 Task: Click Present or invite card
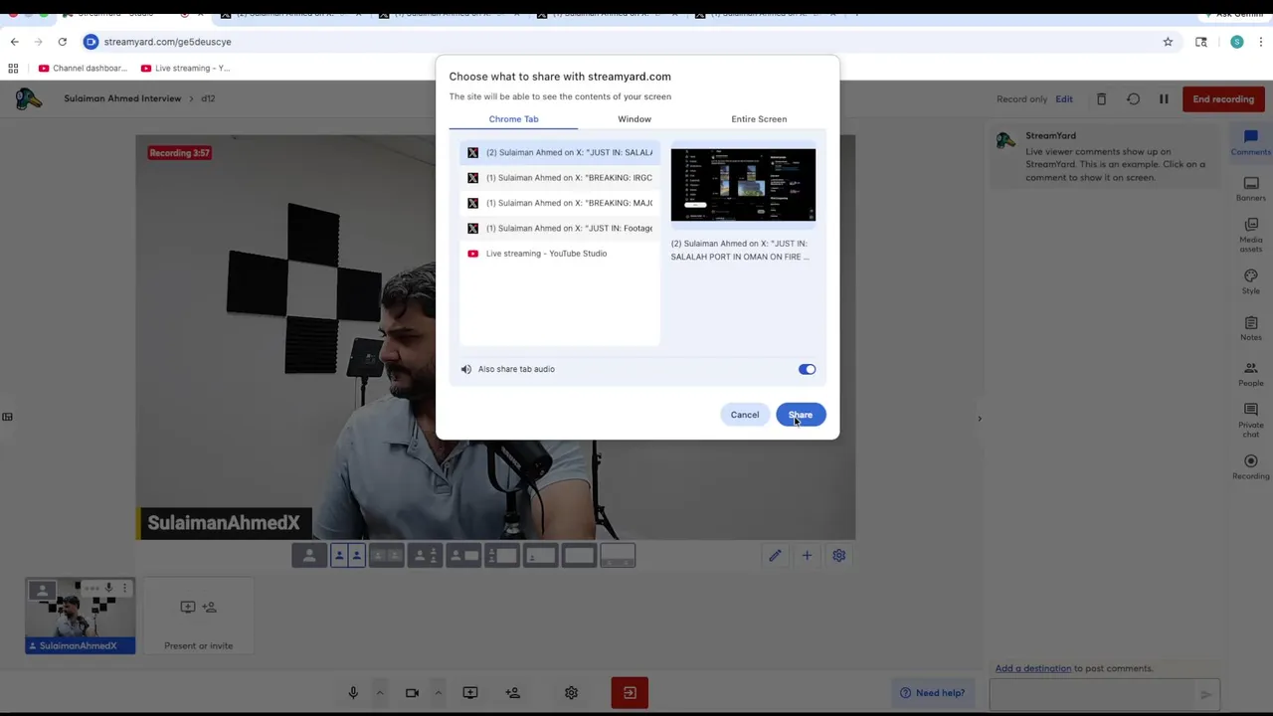[x=198, y=617]
